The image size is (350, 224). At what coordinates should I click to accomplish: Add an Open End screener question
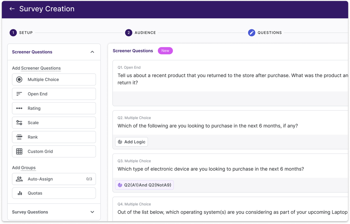click(54, 94)
